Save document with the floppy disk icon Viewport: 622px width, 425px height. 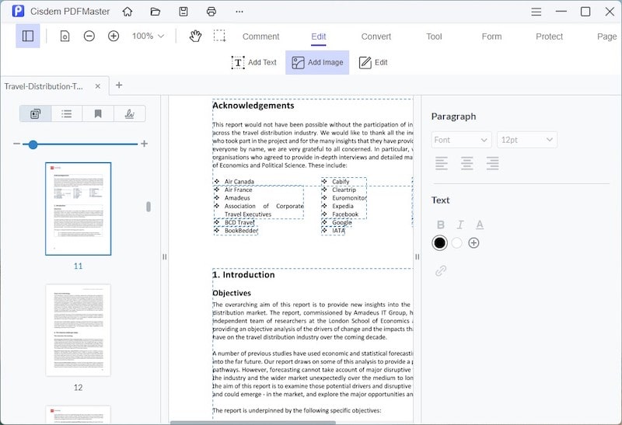pyautogui.click(x=183, y=12)
